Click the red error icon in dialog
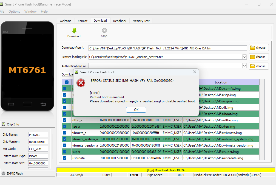The image size is (276, 185). (x=81, y=83)
